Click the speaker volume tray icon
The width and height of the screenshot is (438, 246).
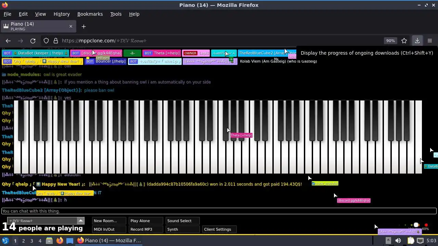[398, 241]
